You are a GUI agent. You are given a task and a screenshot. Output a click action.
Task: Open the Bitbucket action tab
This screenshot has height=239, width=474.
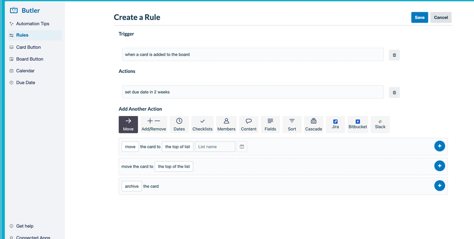pyautogui.click(x=358, y=124)
